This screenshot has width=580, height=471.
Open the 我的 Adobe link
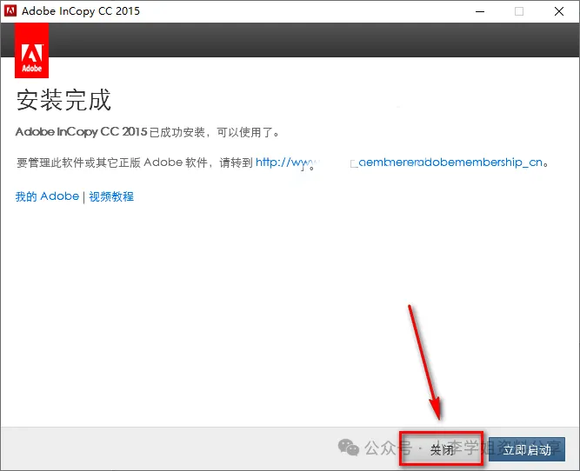pyautogui.click(x=47, y=196)
